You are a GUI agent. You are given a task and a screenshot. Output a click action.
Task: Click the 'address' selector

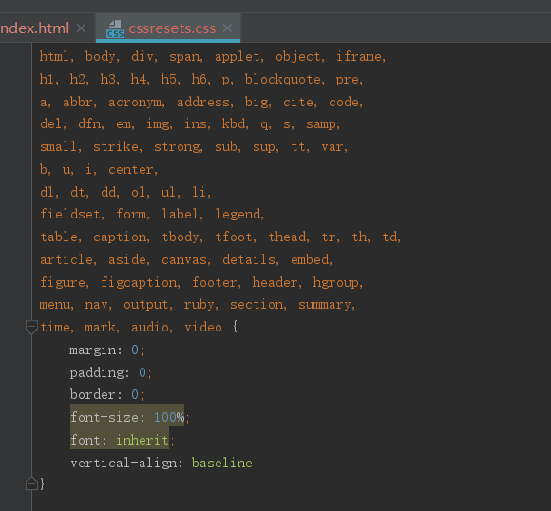point(203,103)
